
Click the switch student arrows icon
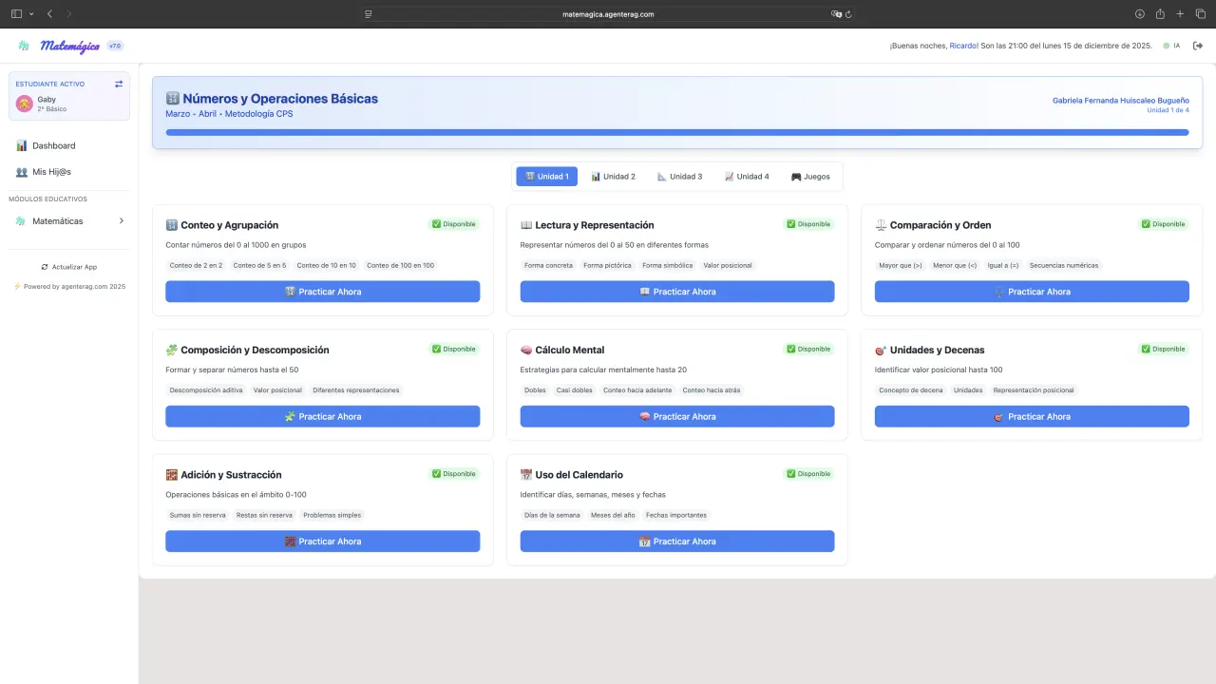pos(119,84)
